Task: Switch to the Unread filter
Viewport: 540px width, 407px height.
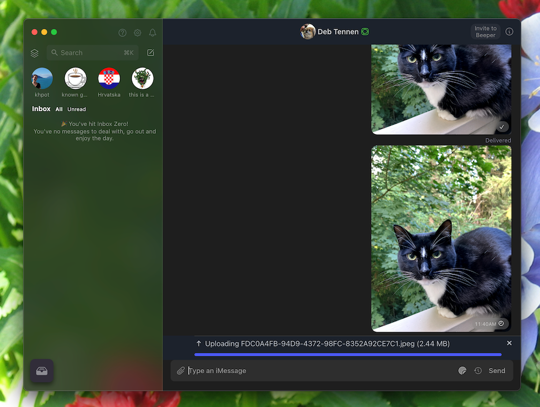Action: coord(77,109)
